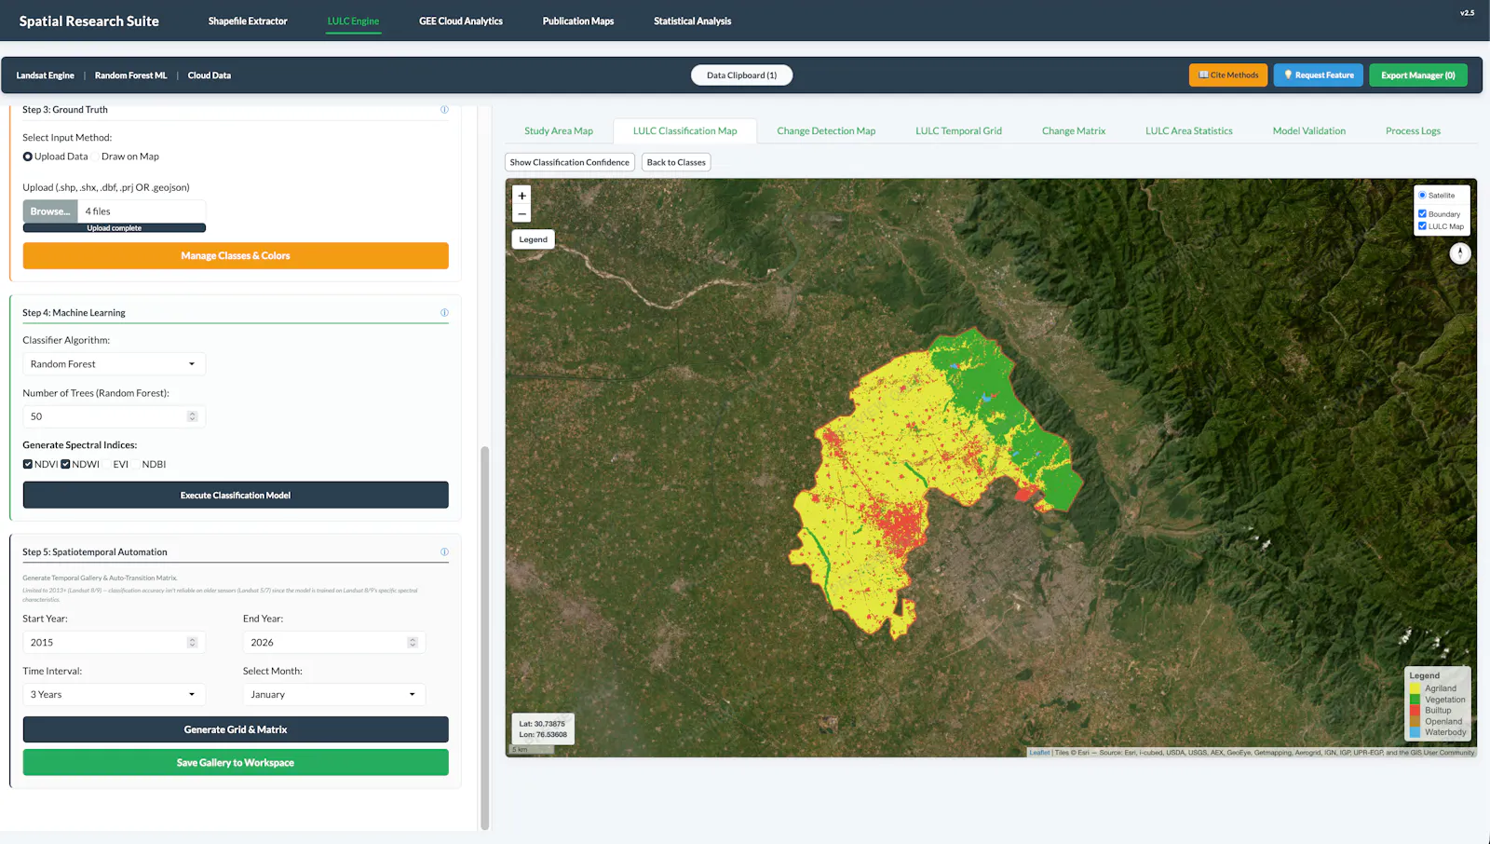
Task: Switch to the LULC Classification Map tab
Action: point(685,131)
